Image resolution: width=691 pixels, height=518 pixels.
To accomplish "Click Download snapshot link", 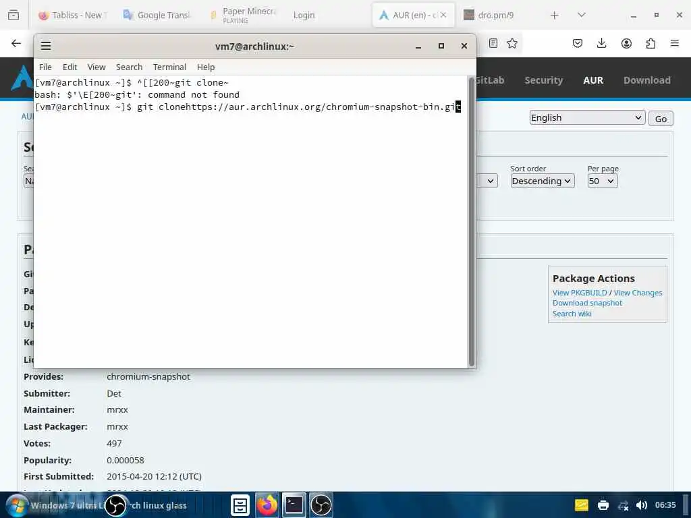I will (587, 303).
